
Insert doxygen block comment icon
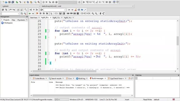coord(10,10)
